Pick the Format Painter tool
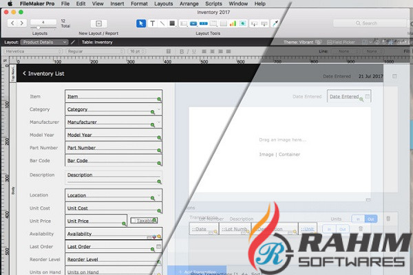Screen dimensions: 413x275 pyautogui.click(x=275, y=23)
